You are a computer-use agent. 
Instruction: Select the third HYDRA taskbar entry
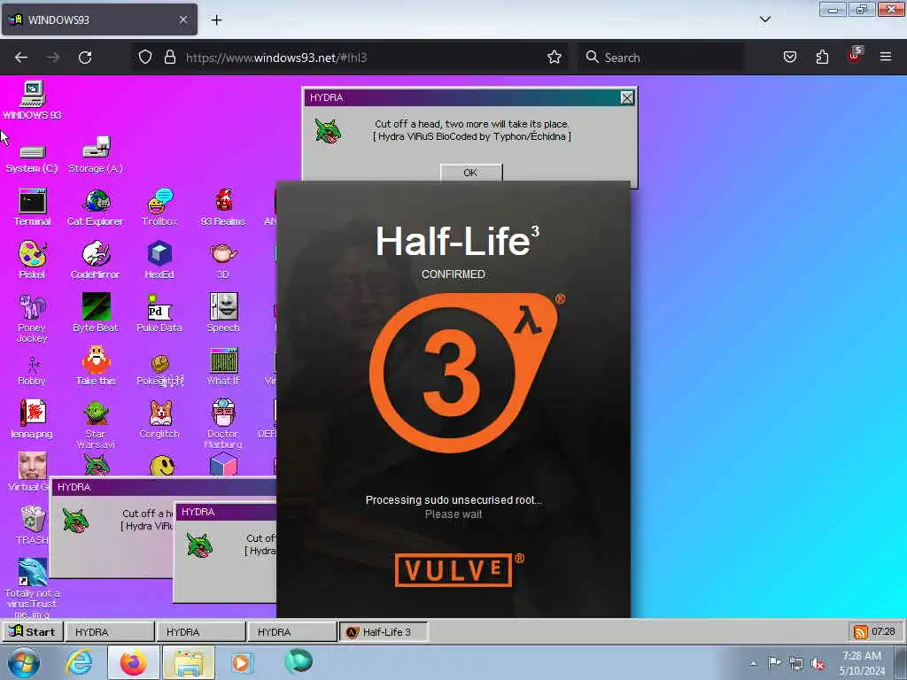[x=291, y=632]
